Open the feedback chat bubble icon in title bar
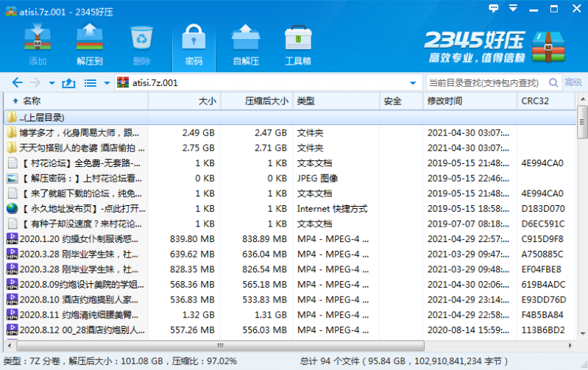Viewport: 588px width, 370px height. click(492, 8)
